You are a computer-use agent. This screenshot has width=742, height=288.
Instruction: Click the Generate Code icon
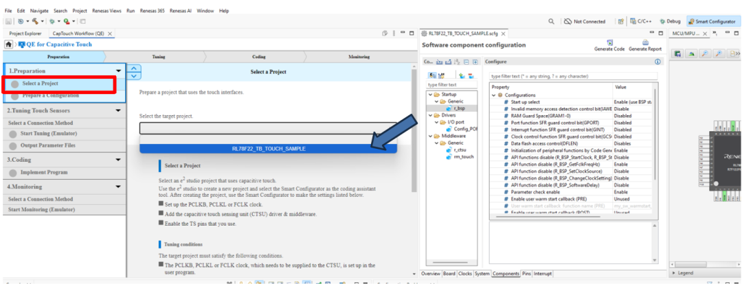coord(609,42)
